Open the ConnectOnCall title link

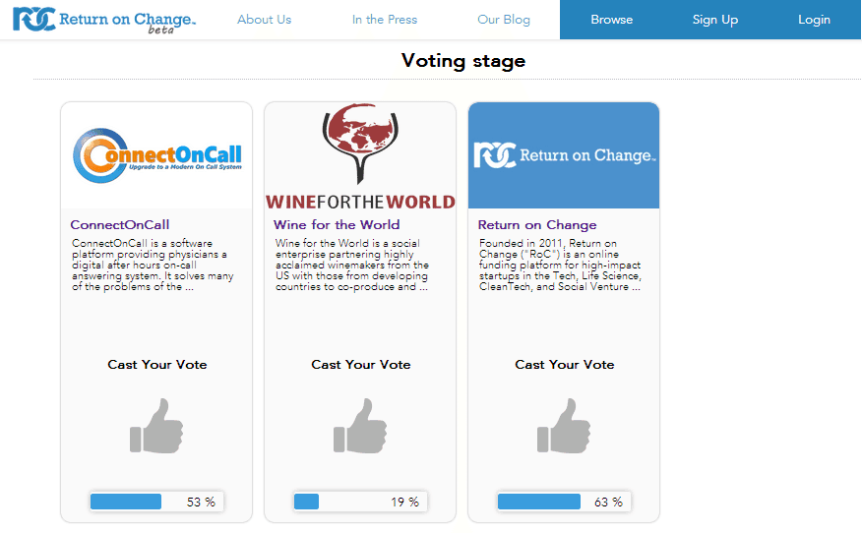[120, 225]
